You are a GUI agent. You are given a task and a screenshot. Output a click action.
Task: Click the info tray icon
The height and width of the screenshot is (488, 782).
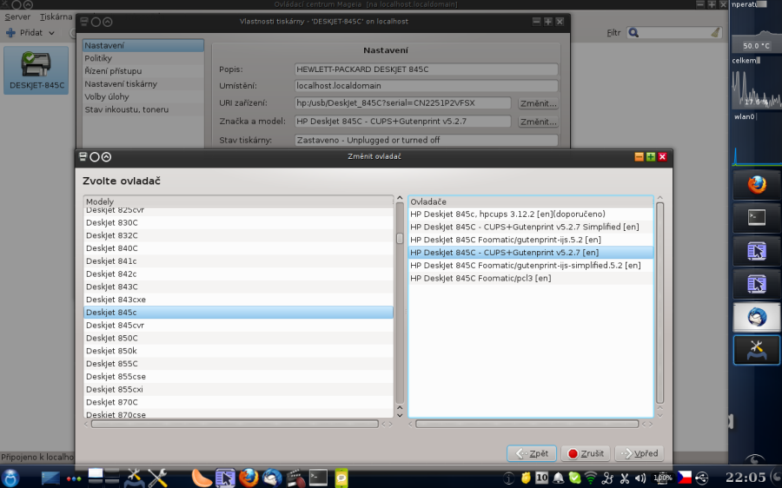coord(508,478)
